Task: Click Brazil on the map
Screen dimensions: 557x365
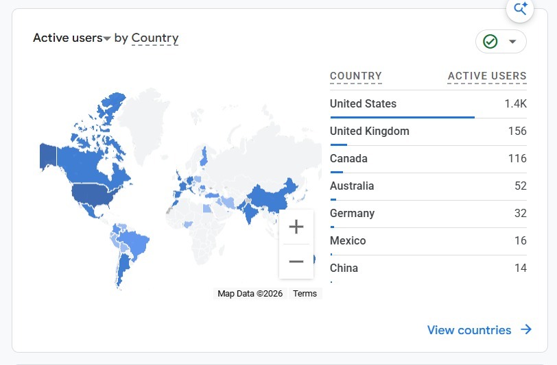Action: coord(135,241)
